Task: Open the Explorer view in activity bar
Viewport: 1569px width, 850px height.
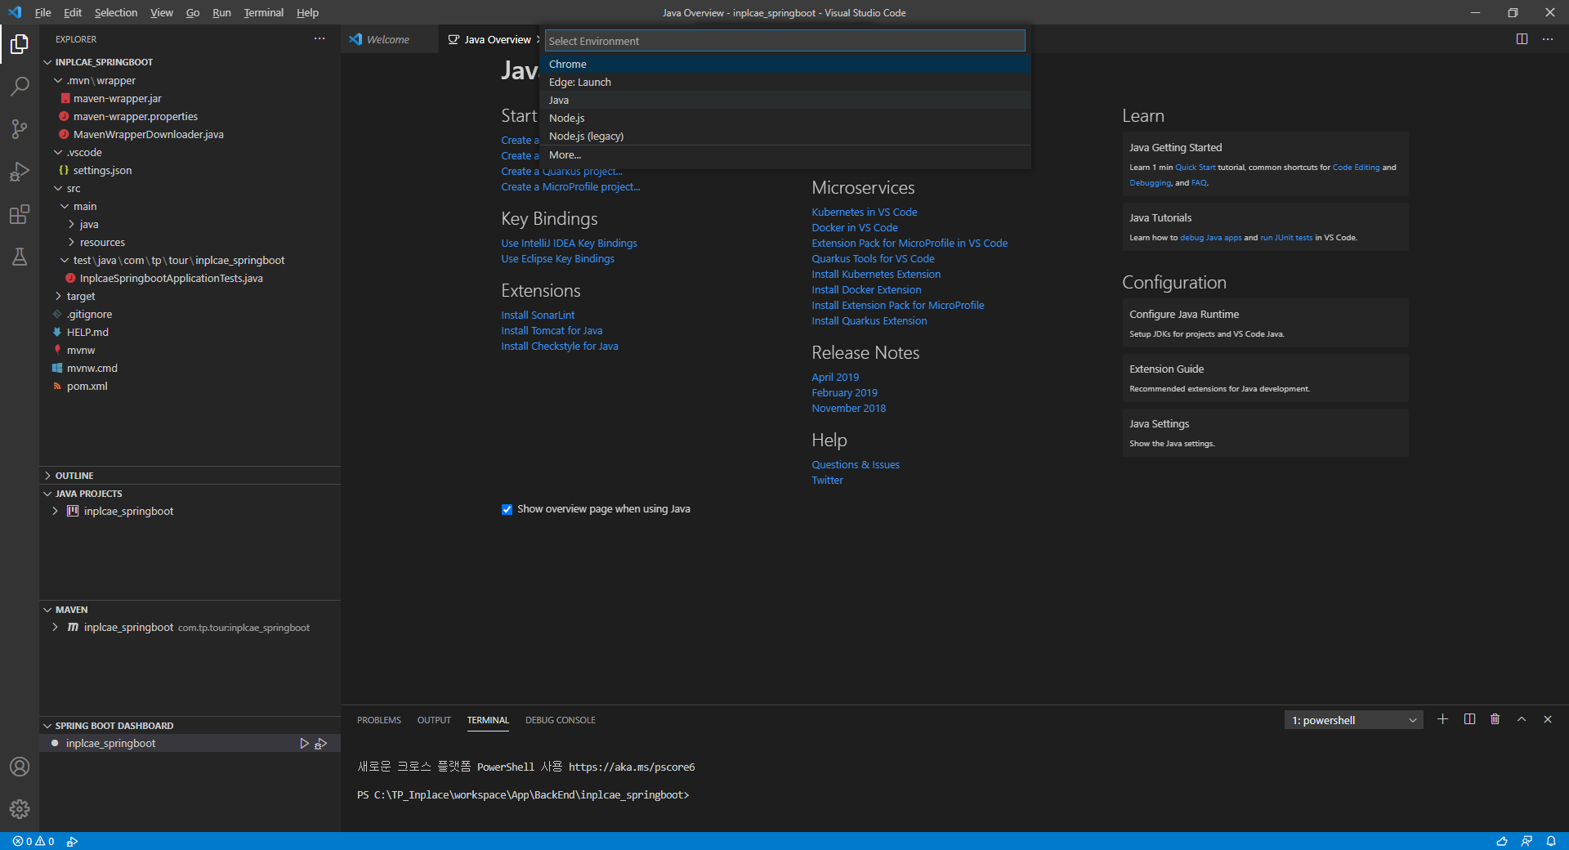Action: pos(20,43)
